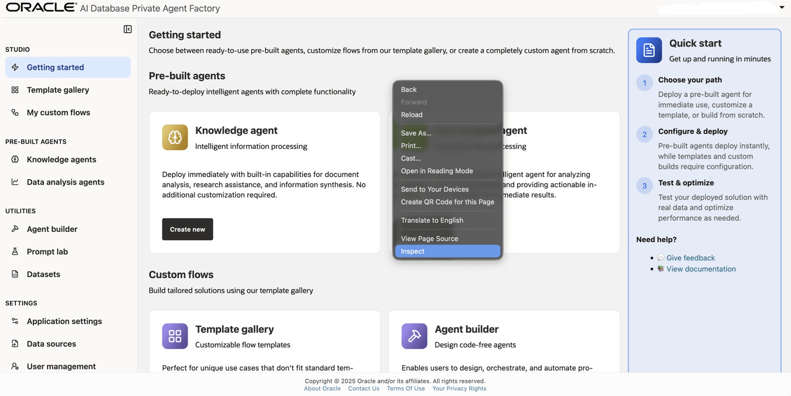The height and width of the screenshot is (396, 791).
Task: Click the Agent builder hammer card icon
Action: coord(414,336)
